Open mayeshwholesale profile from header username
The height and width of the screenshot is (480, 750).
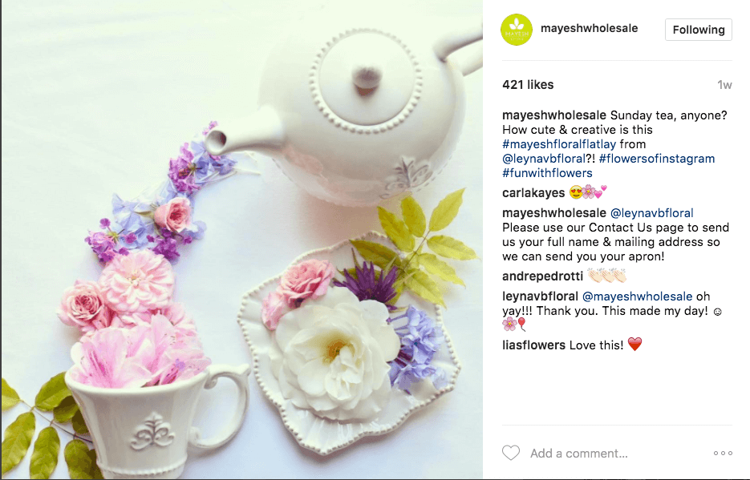pos(589,28)
